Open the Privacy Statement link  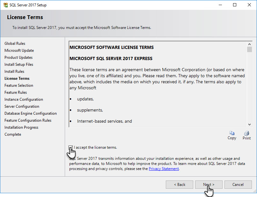pos(164,169)
